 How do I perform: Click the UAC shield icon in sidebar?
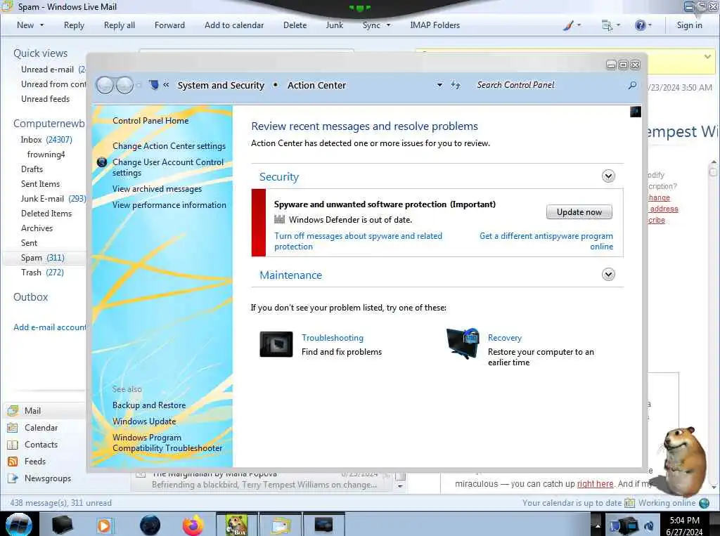point(102,162)
